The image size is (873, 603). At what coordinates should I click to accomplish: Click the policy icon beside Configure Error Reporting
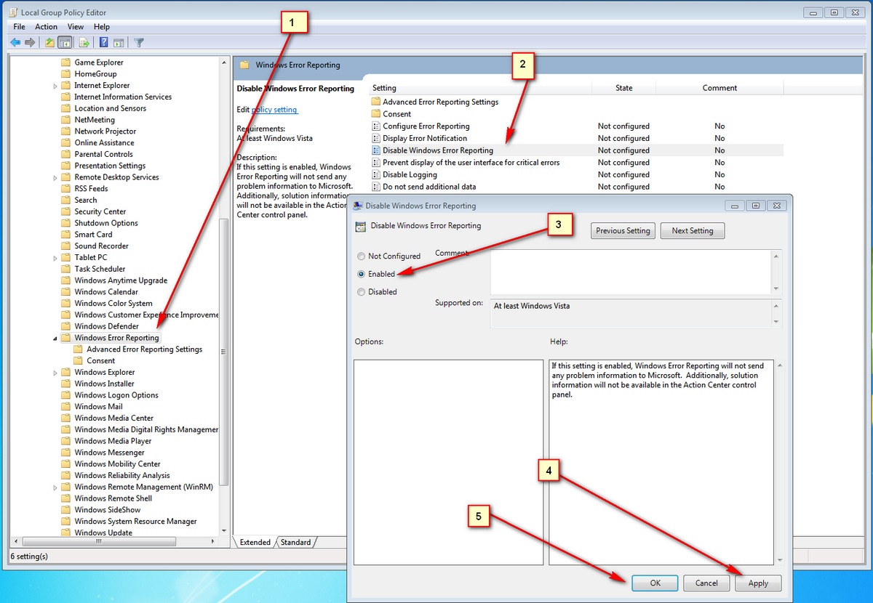(x=376, y=126)
